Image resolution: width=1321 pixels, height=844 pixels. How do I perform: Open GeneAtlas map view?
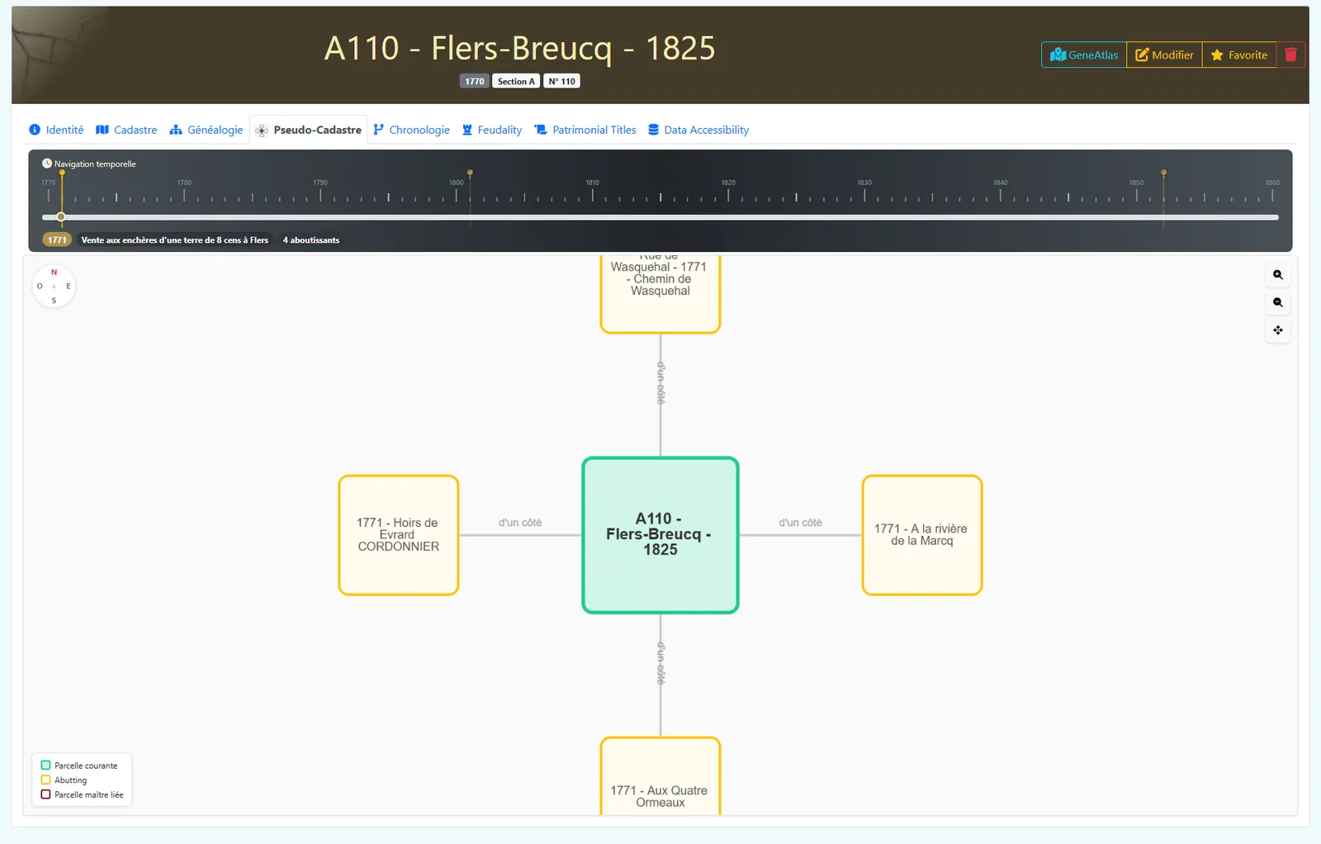(1084, 55)
